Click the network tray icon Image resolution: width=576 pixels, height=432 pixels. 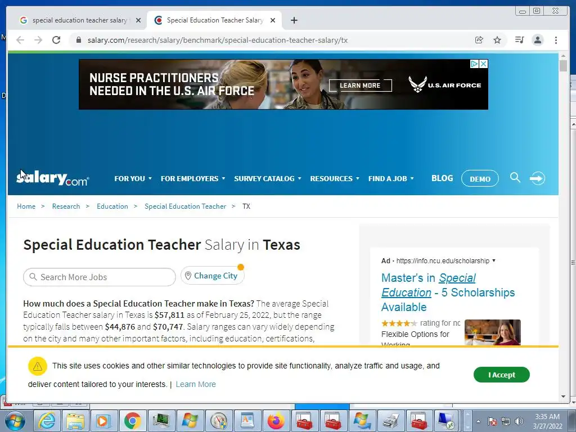pyautogui.click(x=506, y=421)
